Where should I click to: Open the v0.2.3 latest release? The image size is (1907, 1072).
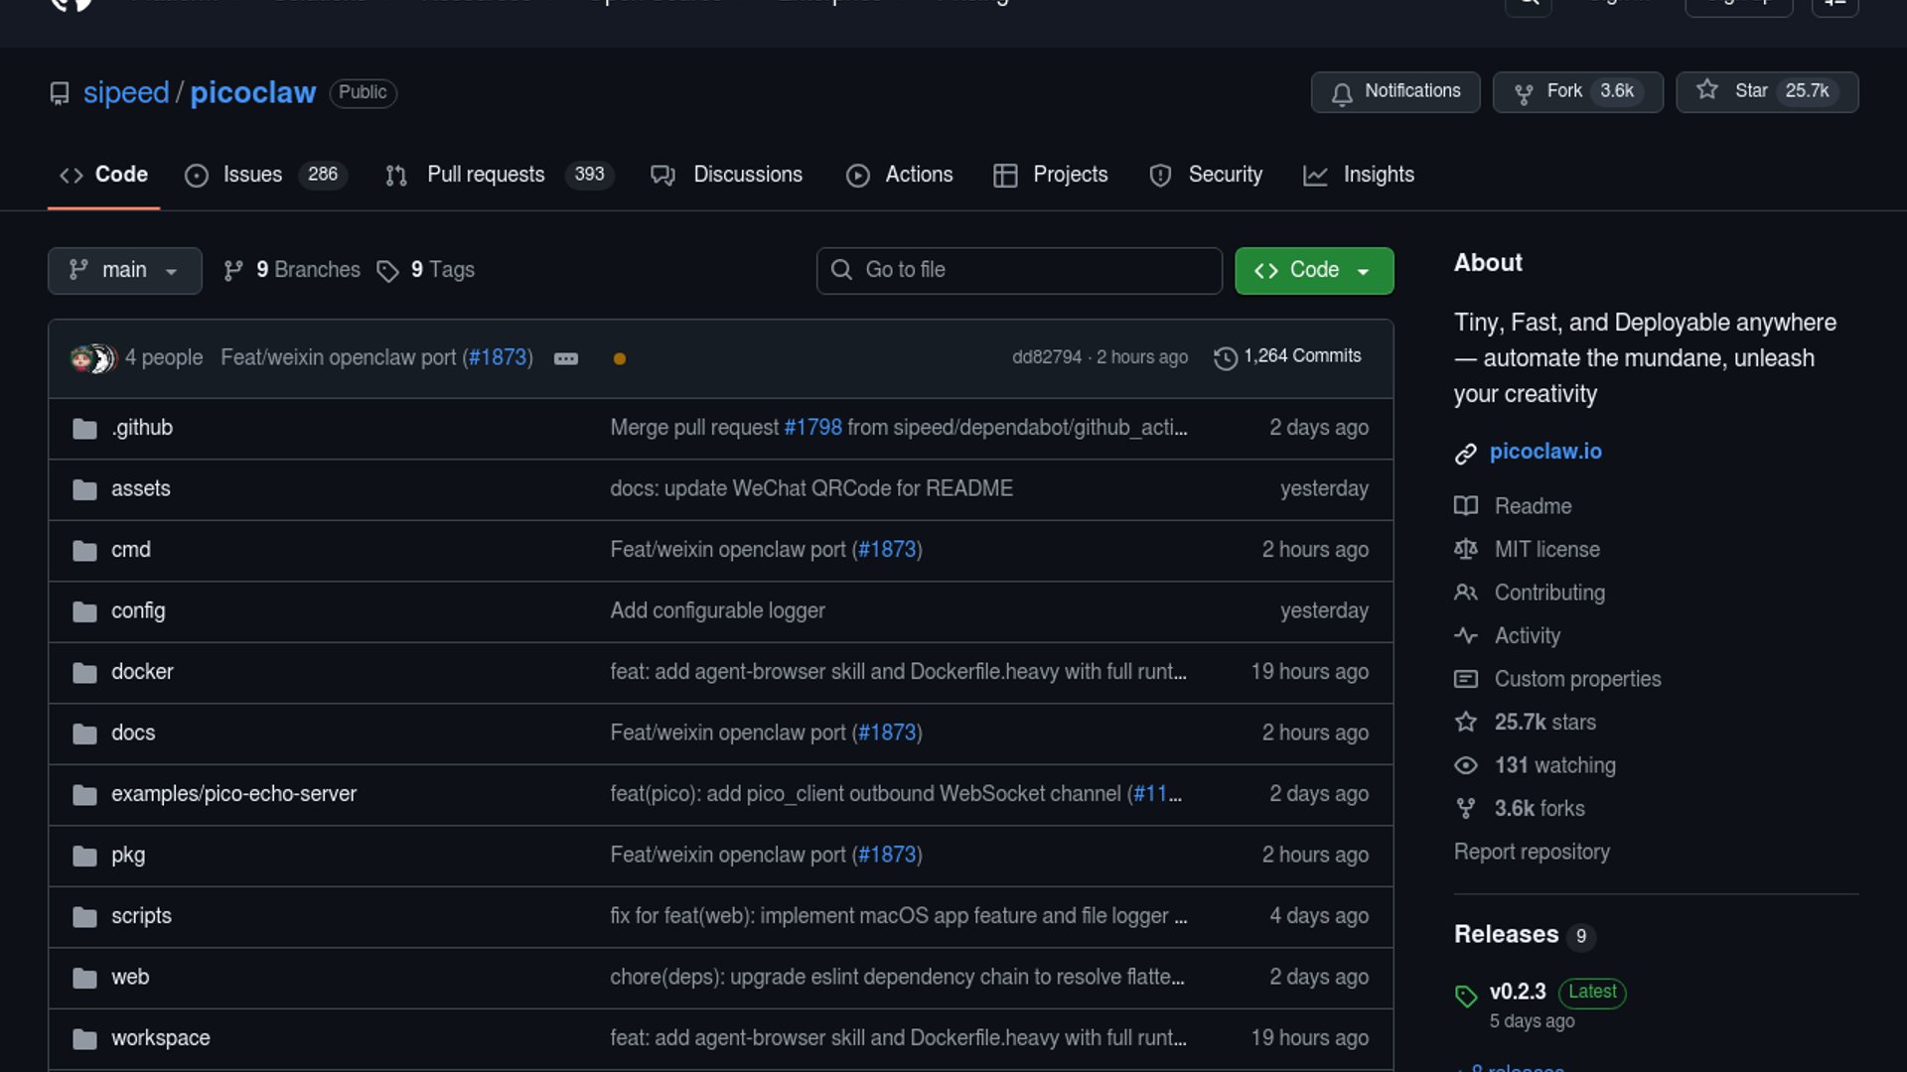1517,992
